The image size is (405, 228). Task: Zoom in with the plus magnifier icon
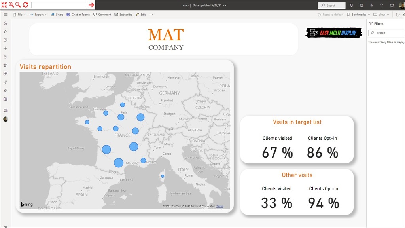(x=11, y=5)
